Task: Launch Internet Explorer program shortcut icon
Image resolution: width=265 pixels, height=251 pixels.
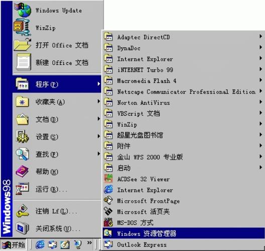Action: [108, 190]
